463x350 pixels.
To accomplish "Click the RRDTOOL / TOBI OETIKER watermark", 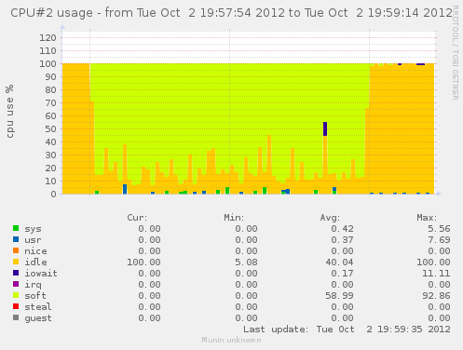I will click(x=456, y=53).
